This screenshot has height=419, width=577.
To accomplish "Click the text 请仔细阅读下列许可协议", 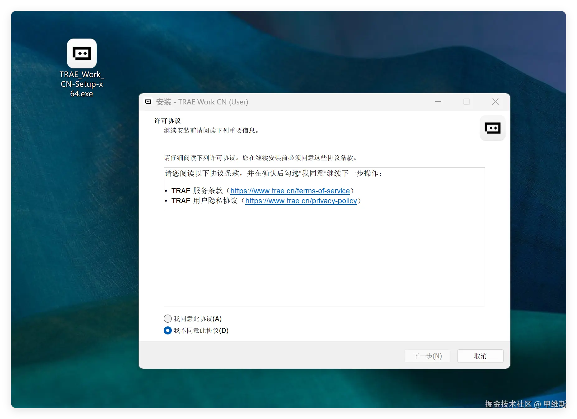I will click(199, 158).
